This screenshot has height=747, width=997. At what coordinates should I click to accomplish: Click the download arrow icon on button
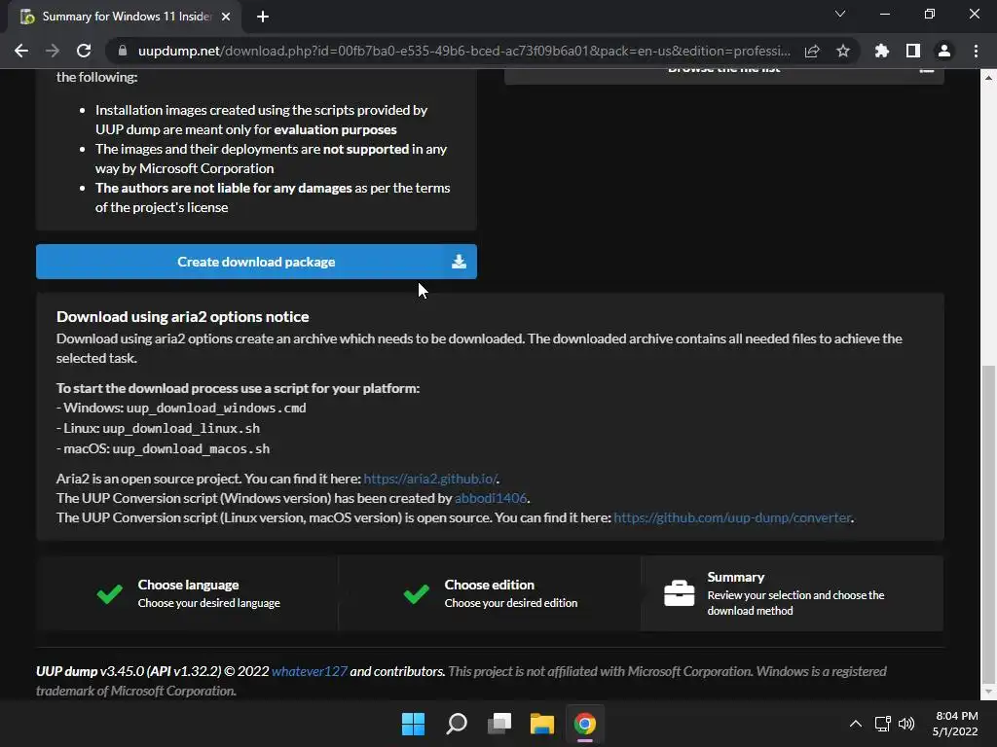coord(459,262)
